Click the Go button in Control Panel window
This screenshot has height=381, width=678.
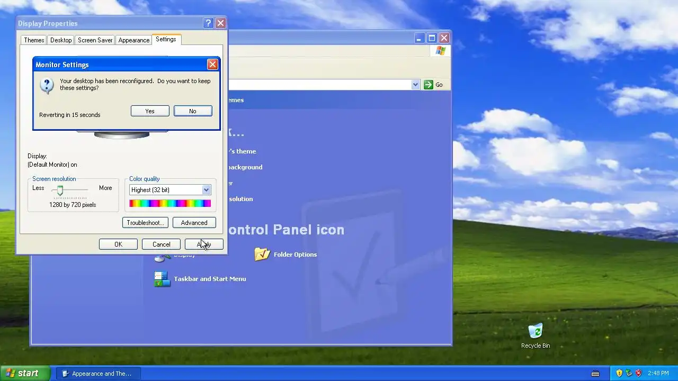coord(433,85)
